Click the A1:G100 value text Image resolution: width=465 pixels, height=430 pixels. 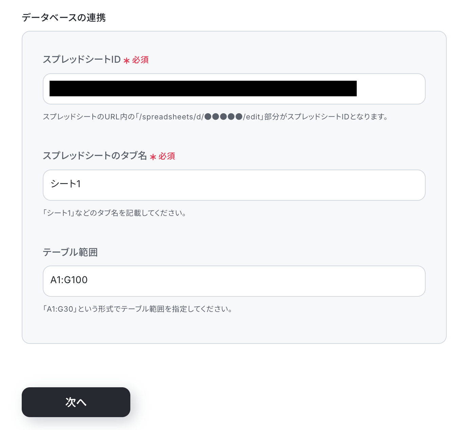point(69,280)
